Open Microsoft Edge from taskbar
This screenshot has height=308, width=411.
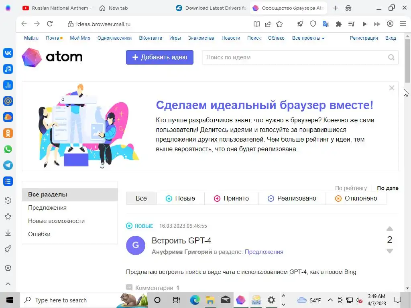click(195, 300)
